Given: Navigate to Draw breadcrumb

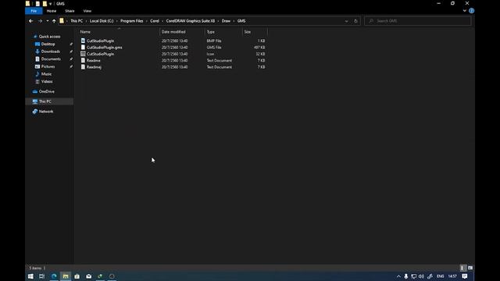Looking at the screenshot, I should (x=226, y=21).
